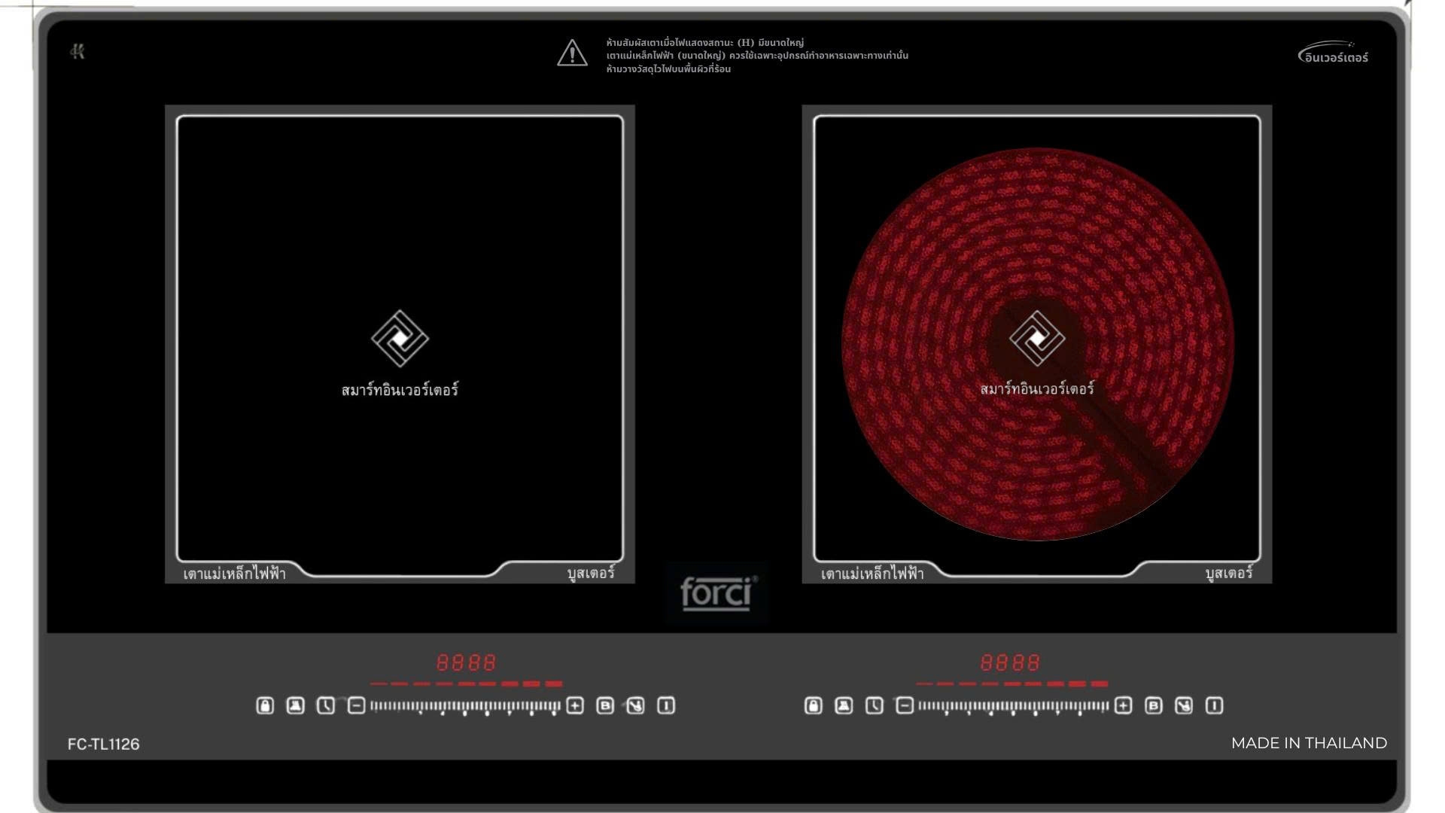Toggle the left burner power on/off button
Screen dimensions: 1445x813
pos(666,705)
